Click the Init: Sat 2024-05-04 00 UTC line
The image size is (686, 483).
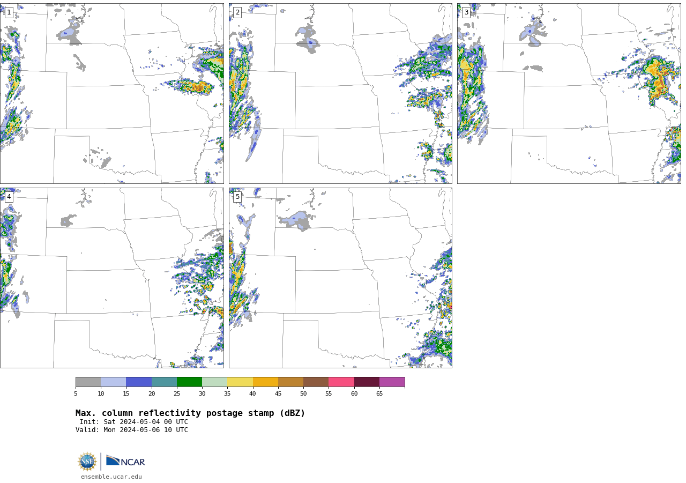[134, 422]
